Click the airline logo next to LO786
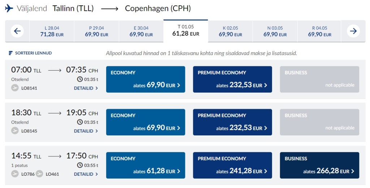Image resolution: width=370 pixels, height=188 pixels. 15,174
